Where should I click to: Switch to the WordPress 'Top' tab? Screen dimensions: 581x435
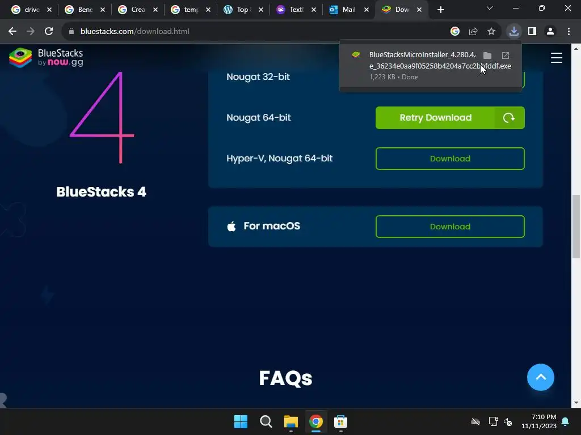click(238, 10)
